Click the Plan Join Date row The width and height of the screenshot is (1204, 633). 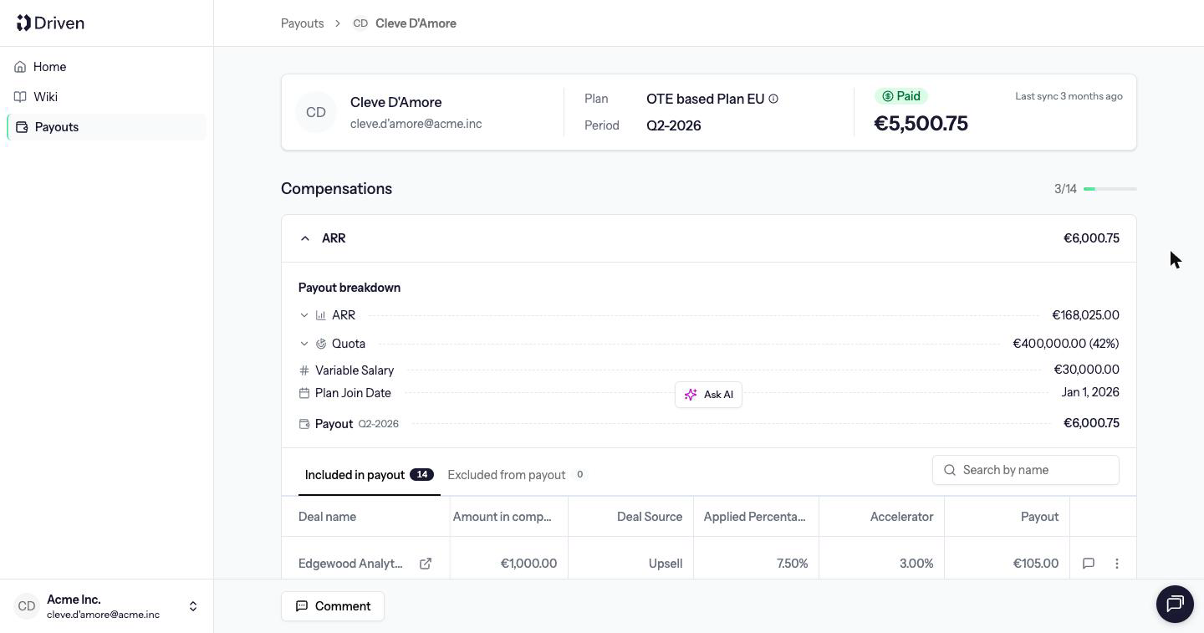point(709,393)
